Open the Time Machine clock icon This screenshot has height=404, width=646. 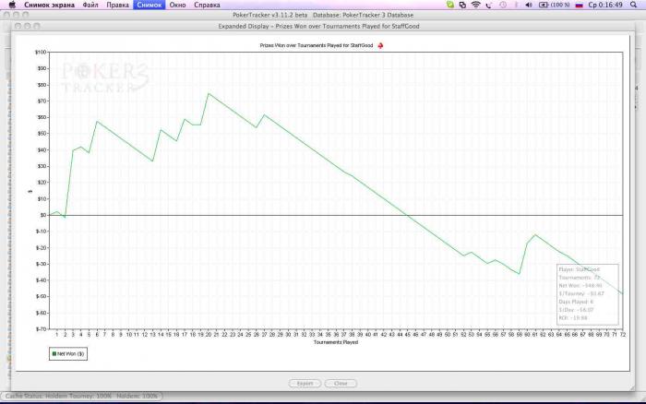[x=503, y=5]
